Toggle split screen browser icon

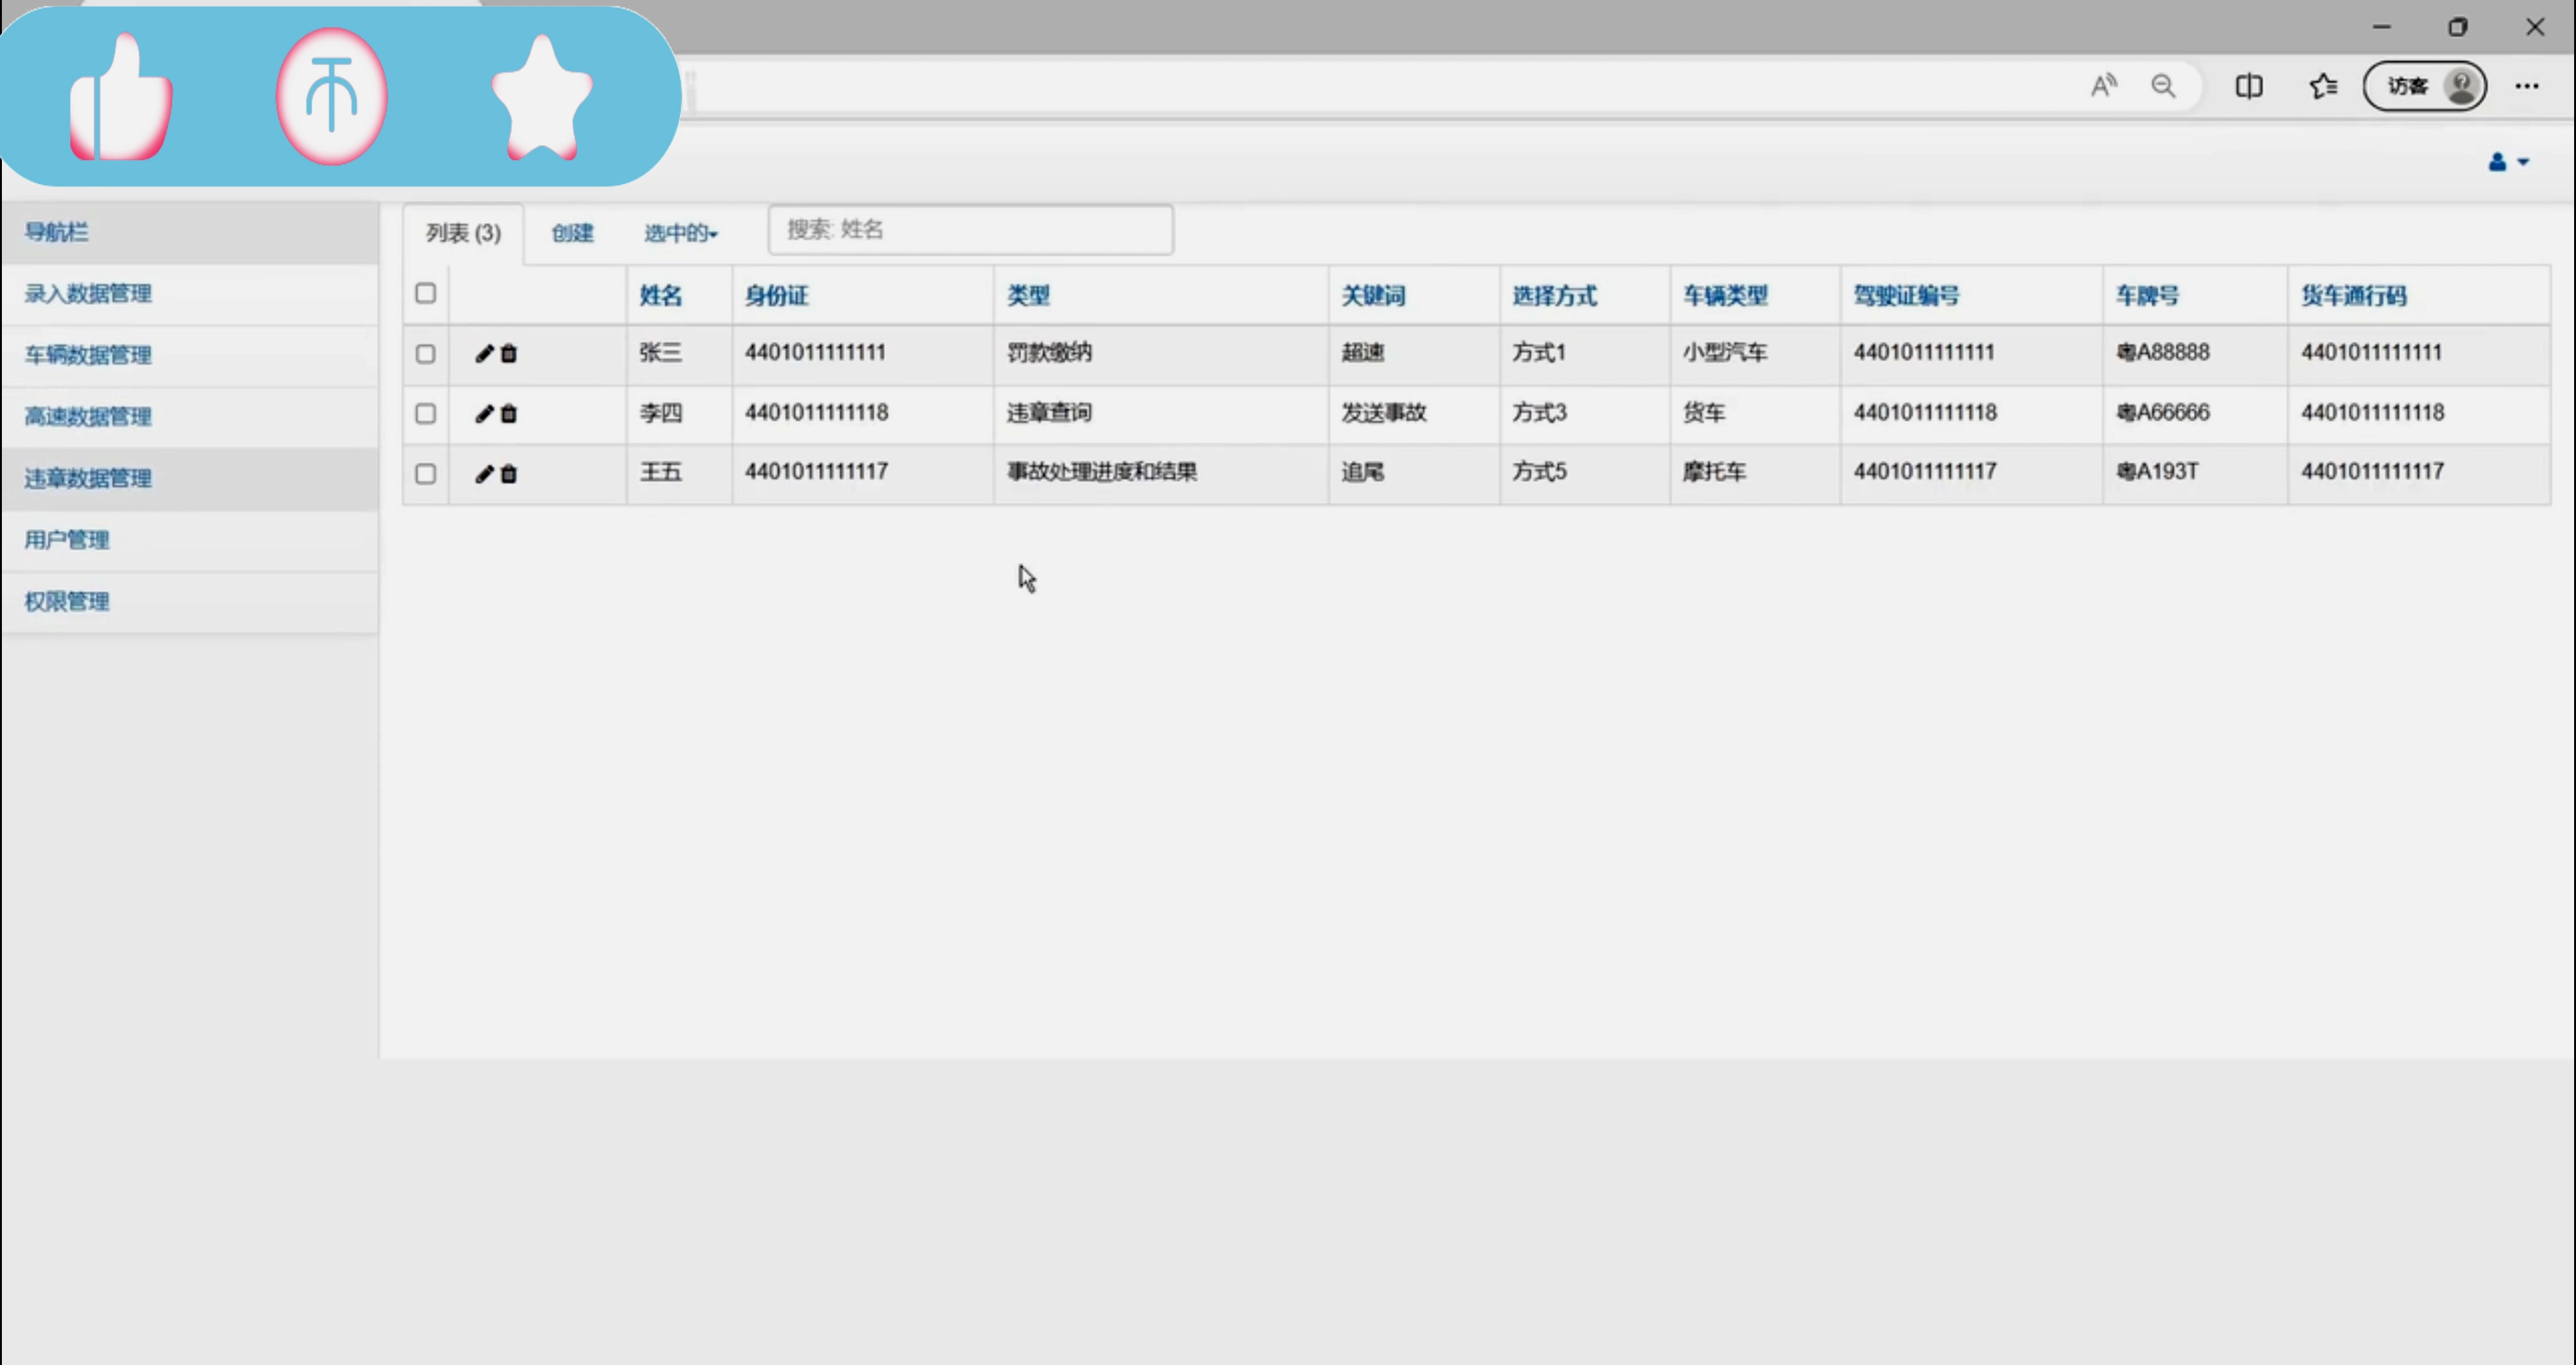point(2249,86)
